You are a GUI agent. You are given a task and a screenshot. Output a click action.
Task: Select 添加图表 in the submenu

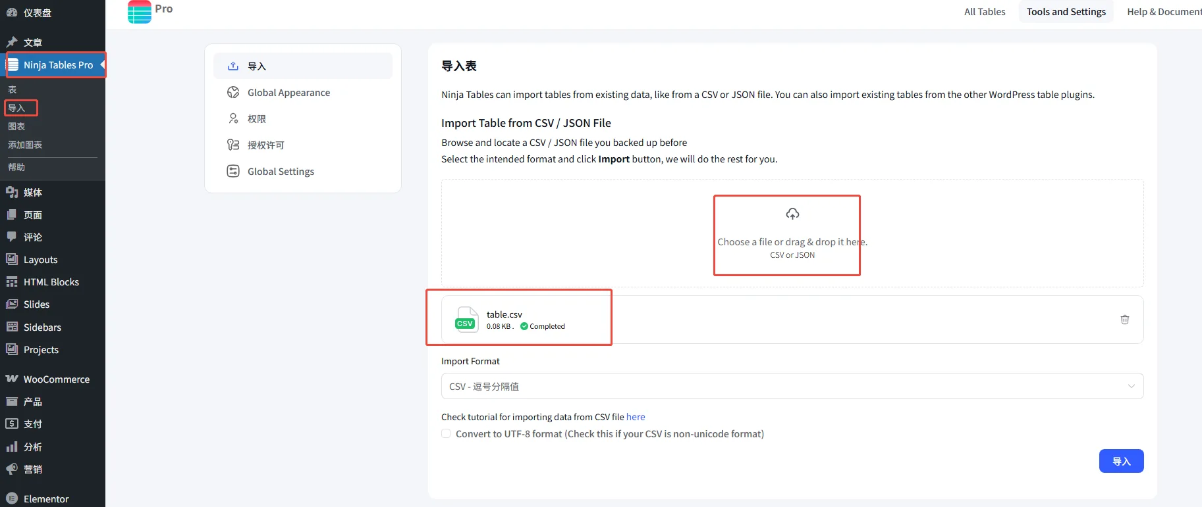(x=25, y=145)
